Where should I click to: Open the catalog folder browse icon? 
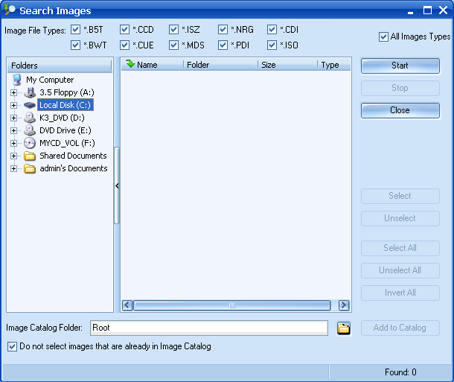click(344, 328)
